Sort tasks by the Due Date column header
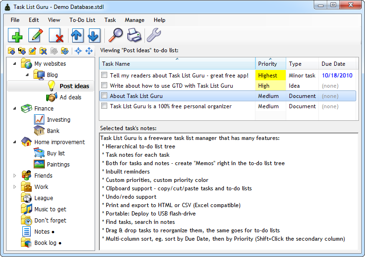The image size is (365, 257). [333, 64]
